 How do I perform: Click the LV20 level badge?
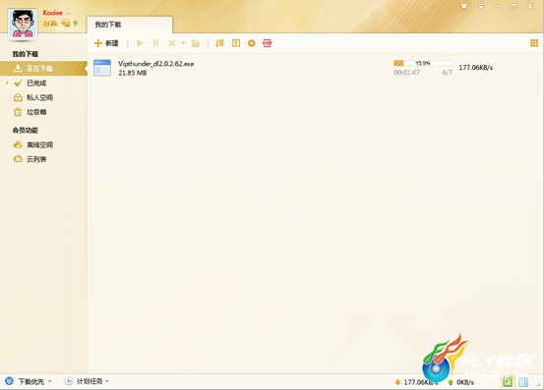click(x=50, y=23)
